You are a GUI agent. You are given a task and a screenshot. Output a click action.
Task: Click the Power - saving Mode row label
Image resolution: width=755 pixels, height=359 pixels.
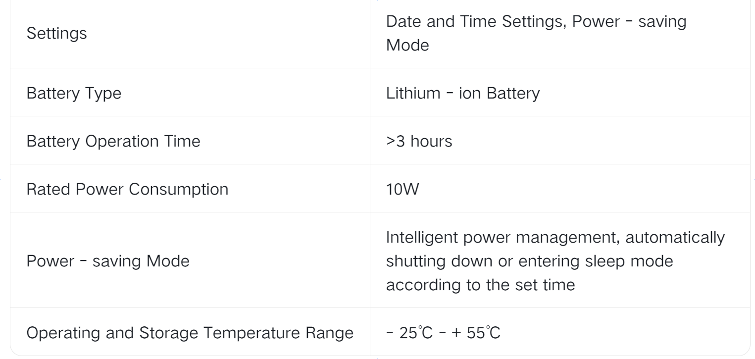[x=107, y=260]
